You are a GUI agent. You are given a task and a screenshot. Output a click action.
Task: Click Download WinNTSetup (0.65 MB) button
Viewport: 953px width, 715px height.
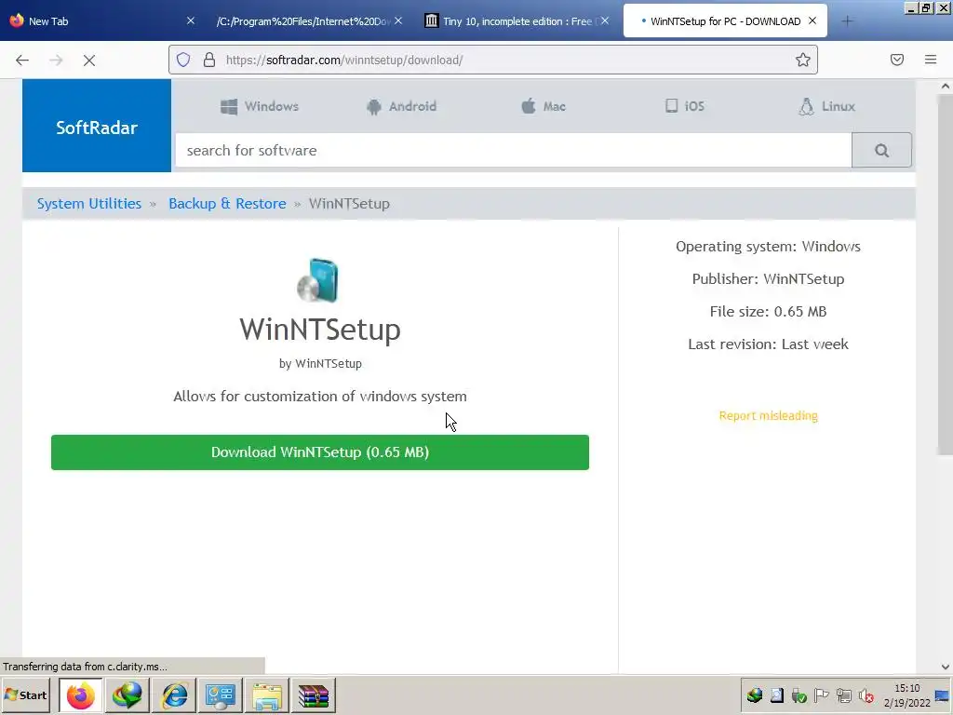tap(320, 452)
